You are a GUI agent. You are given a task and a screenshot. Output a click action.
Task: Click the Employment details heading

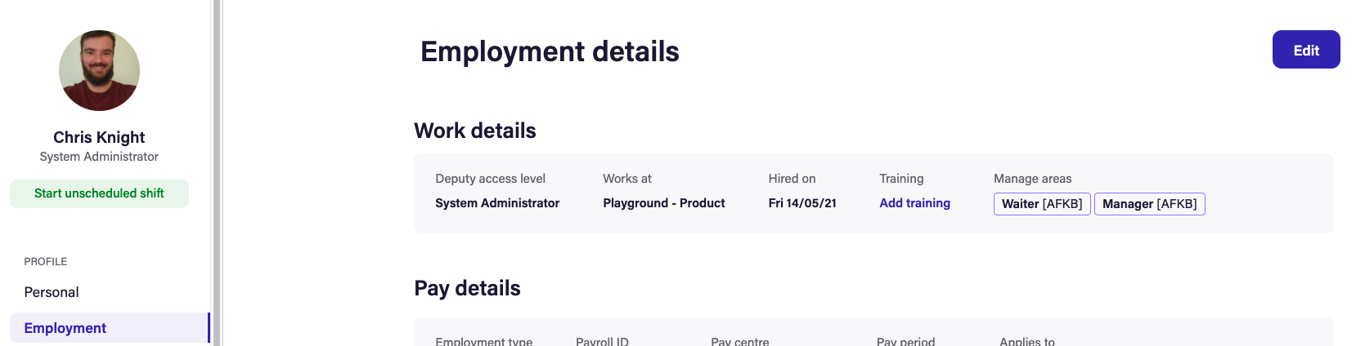550,51
